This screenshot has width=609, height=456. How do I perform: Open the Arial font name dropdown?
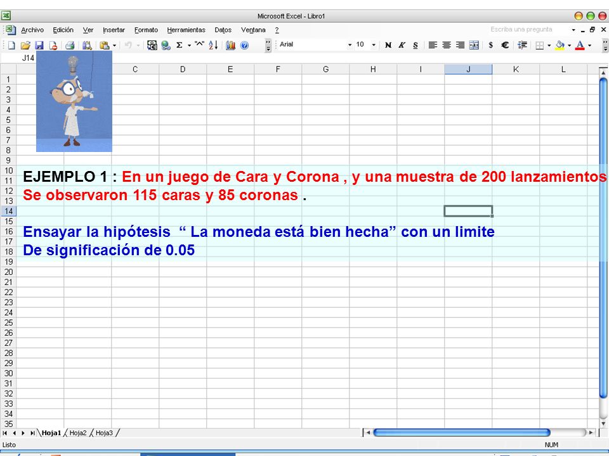click(x=350, y=45)
